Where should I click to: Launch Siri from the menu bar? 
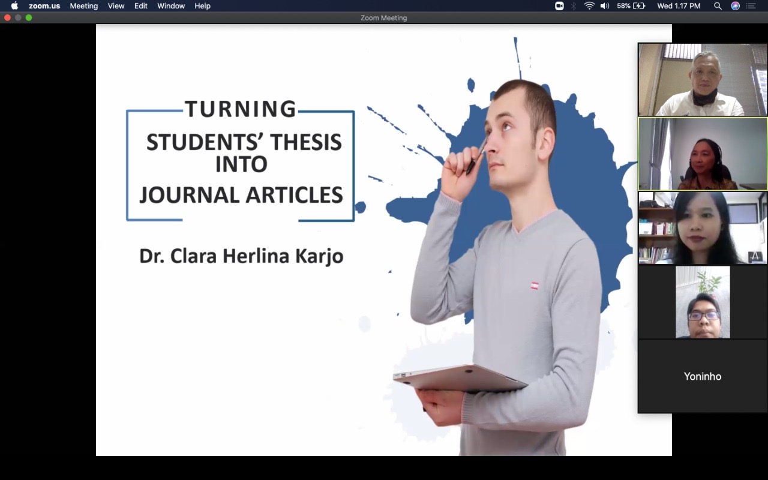point(735,6)
